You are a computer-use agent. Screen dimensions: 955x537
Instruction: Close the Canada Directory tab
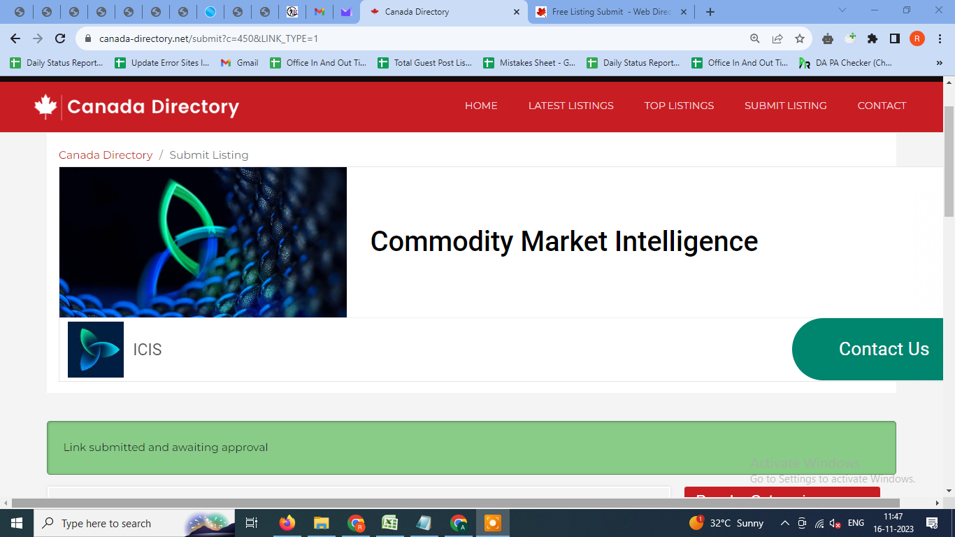(x=517, y=12)
